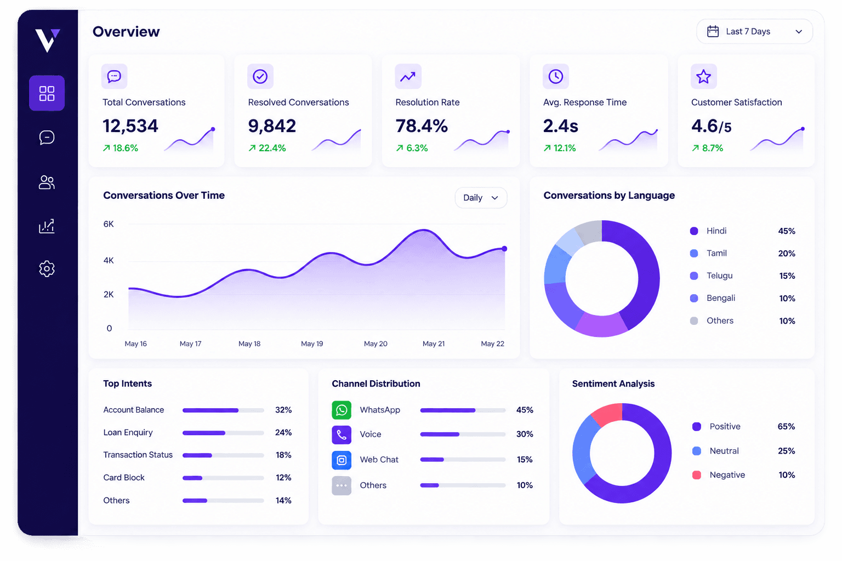Open the Conversations chat bubble sidebar icon

coord(47,138)
